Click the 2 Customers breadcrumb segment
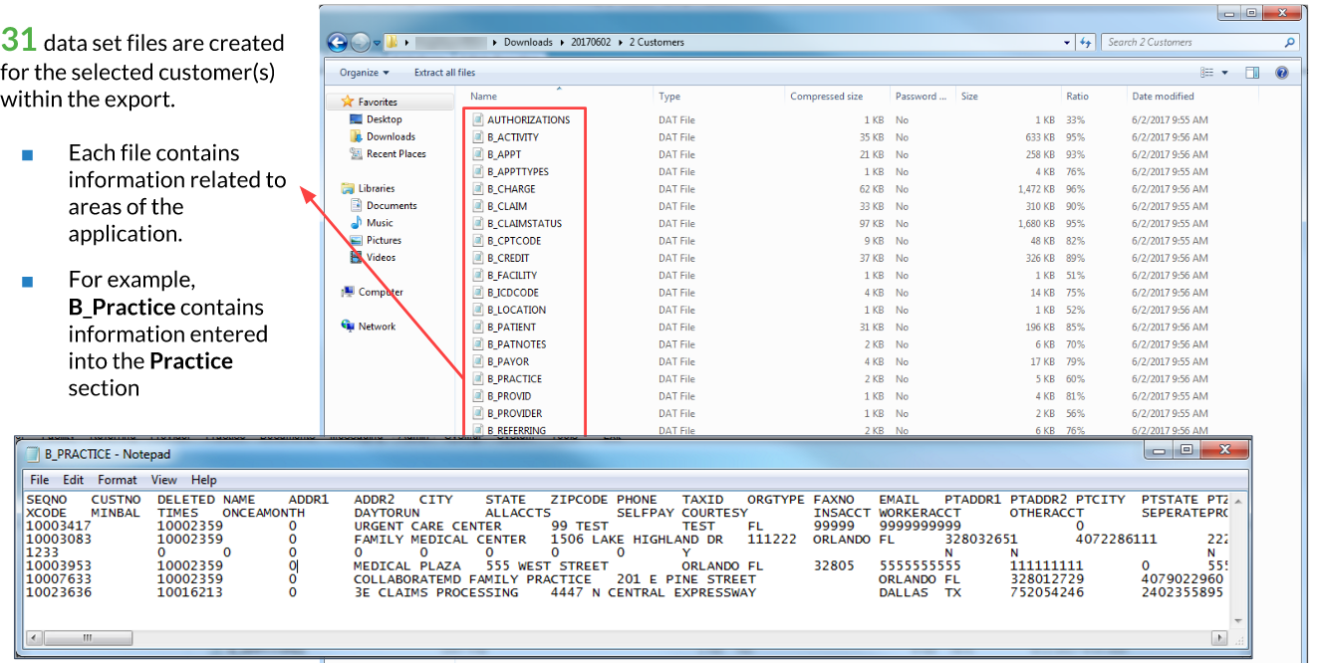The height and width of the screenshot is (663, 1321). point(658,43)
